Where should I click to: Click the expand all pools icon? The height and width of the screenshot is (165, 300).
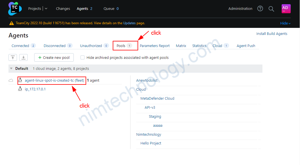click(23, 57)
